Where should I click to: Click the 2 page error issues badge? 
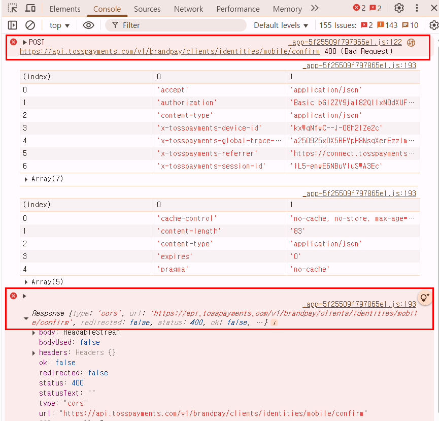pyautogui.click(x=367, y=25)
